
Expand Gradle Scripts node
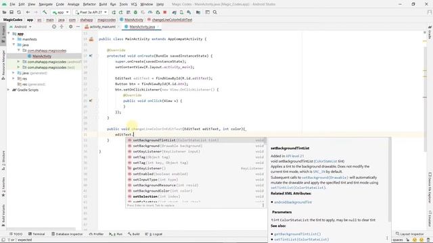(x=9, y=90)
